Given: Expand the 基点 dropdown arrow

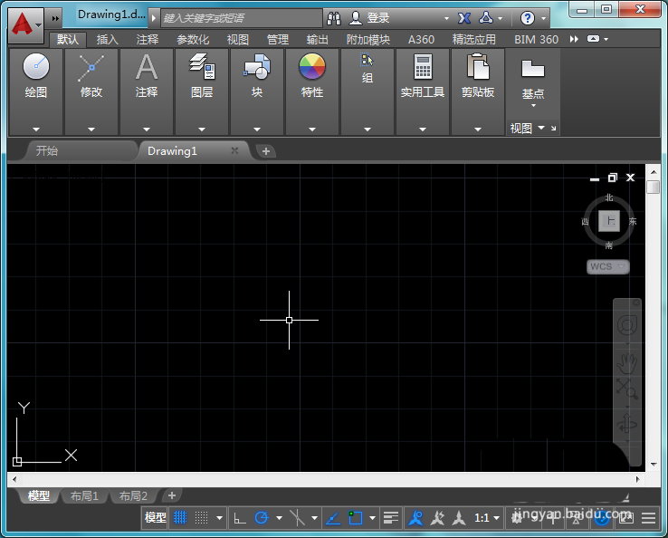Looking at the screenshot, I should (x=533, y=105).
